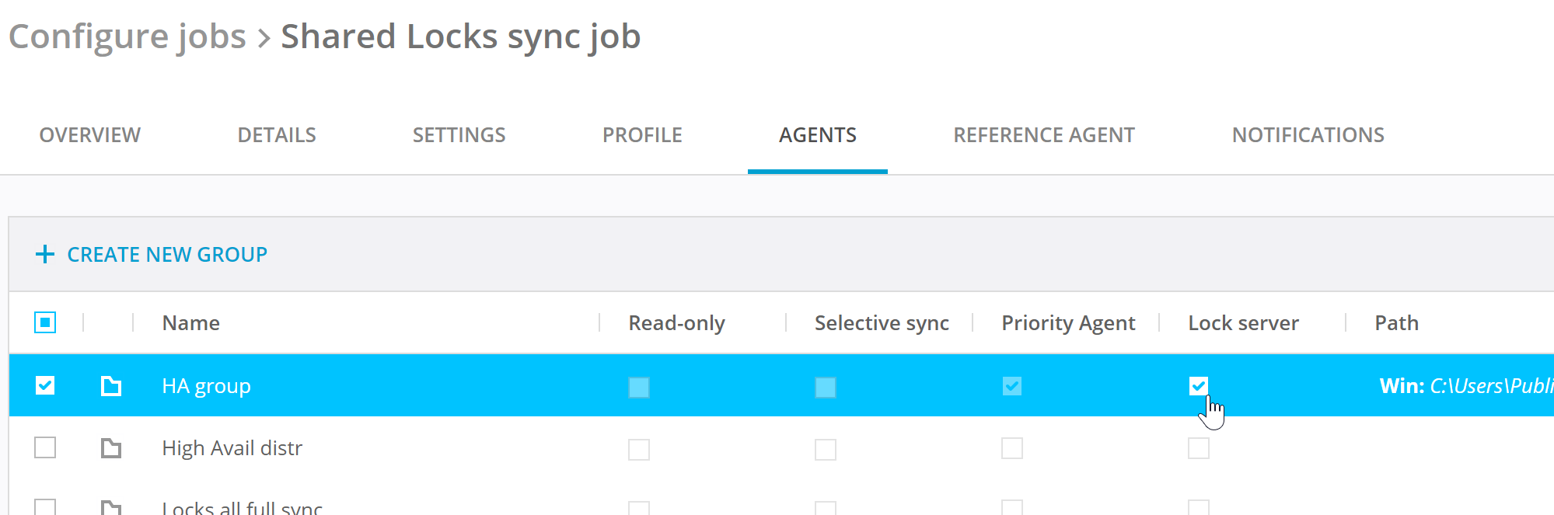
Task: Uncheck the HA group row checkbox
Action: coord(45,385)
